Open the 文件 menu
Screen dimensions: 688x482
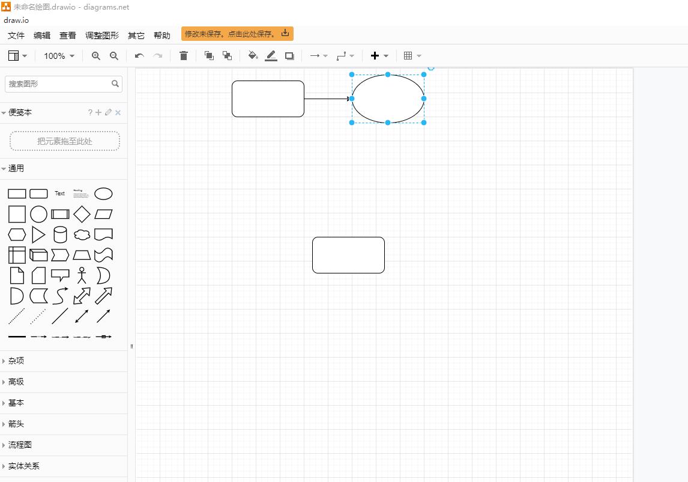(16, 35)
